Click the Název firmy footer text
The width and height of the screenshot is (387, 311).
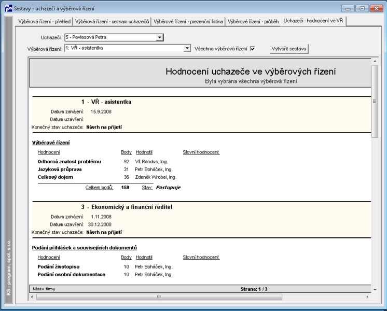pos(44,289)
